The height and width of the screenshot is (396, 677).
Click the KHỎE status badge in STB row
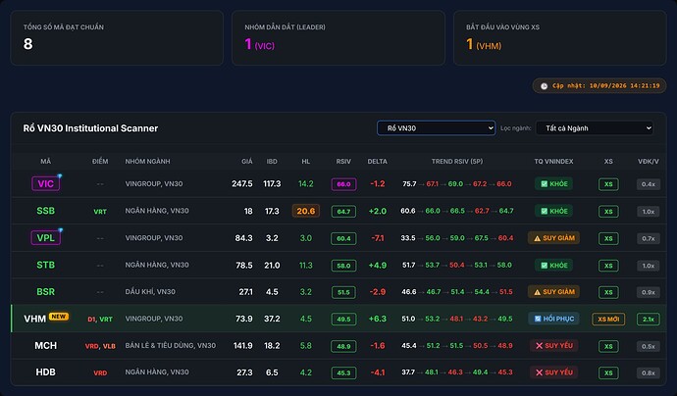(x=554, y=265)
